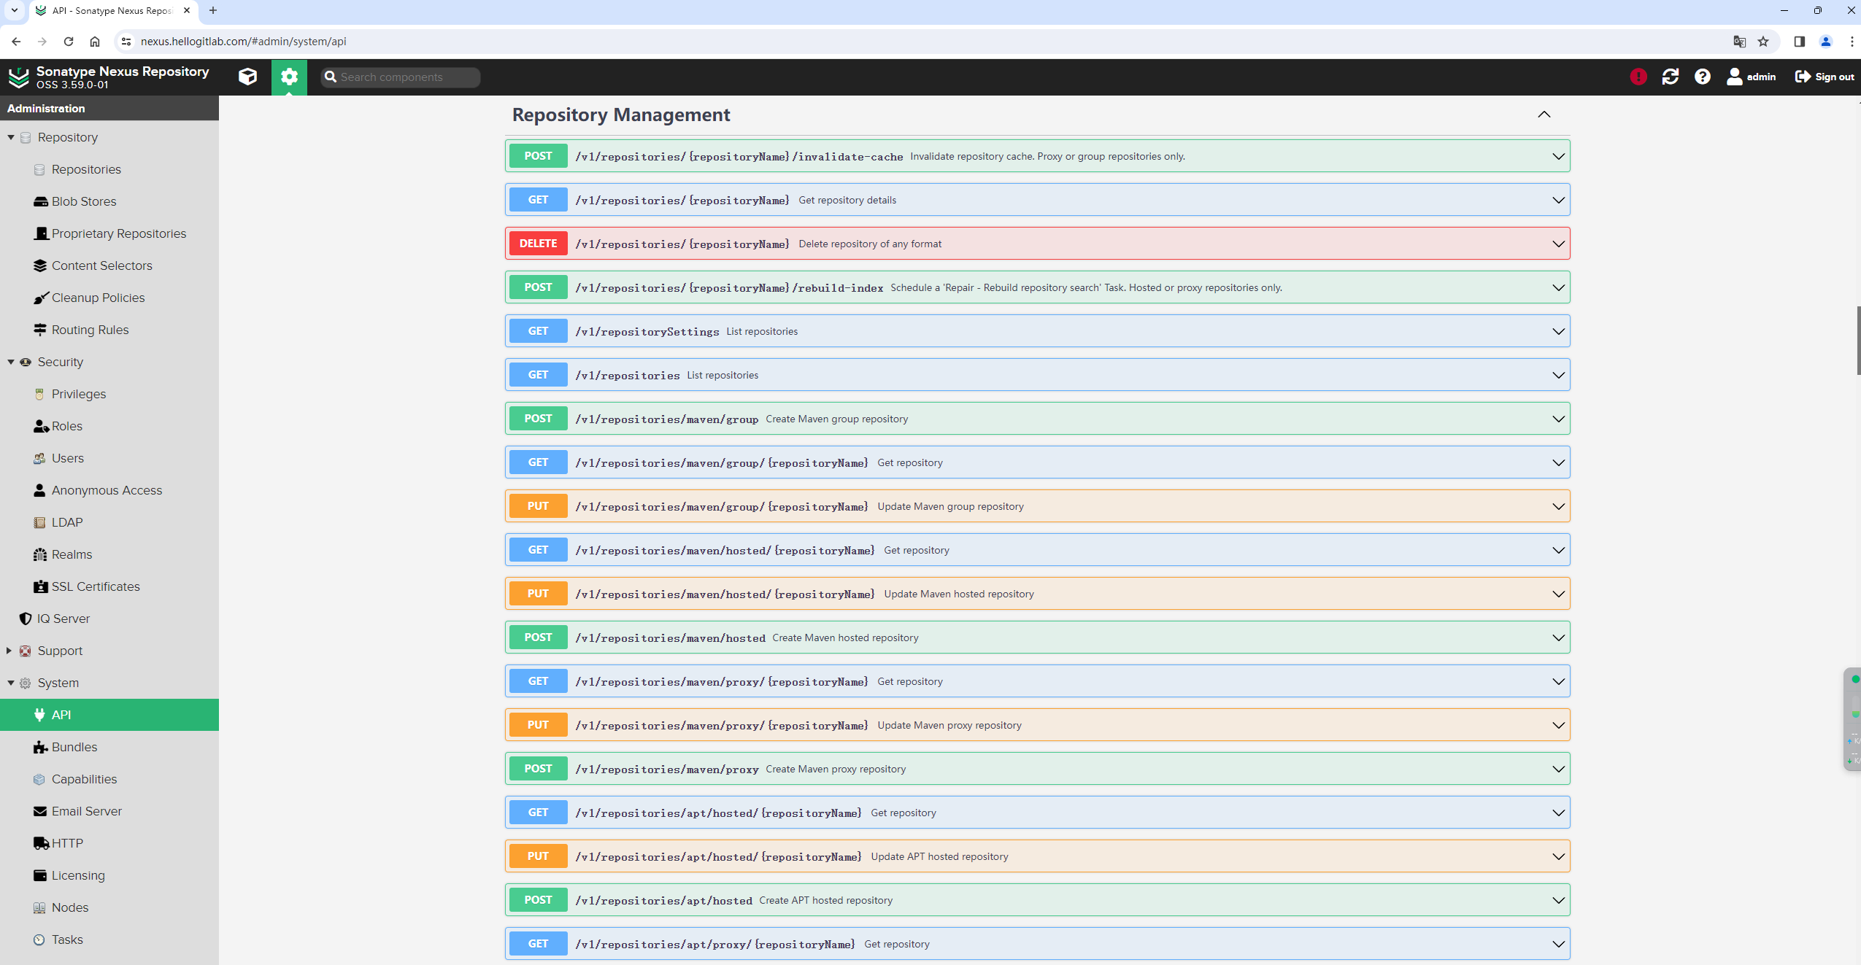The width and height of the screenshot is (1861, 965).
Task: Open Repositories in the sidebar
Action: click(x=86, y=169)
